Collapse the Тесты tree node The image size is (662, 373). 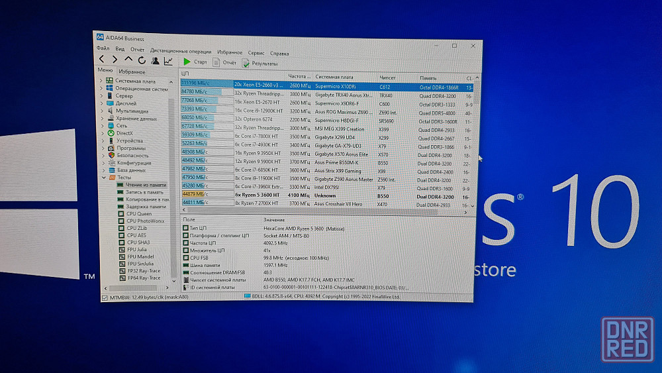point(104,178)
